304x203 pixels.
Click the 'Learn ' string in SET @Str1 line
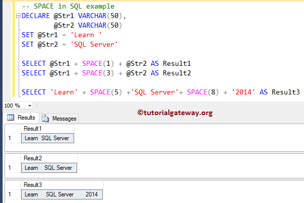coord(86,35)
